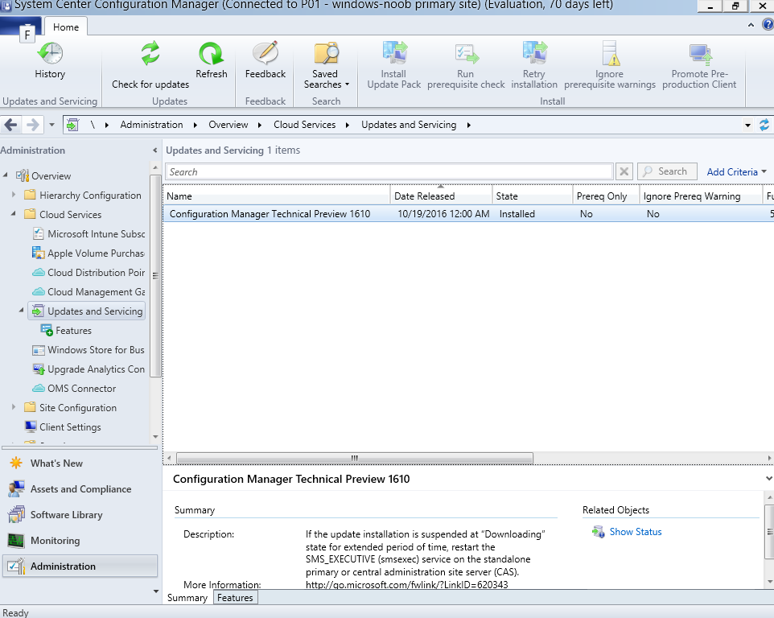774x618 pixels.
Task: Select OMS Connector node
Action: pyautogui.click(x=74, y=389)
